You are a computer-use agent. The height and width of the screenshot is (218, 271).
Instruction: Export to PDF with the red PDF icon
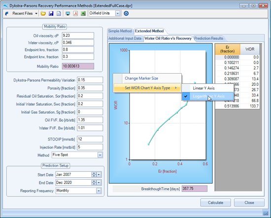[75, 13]
